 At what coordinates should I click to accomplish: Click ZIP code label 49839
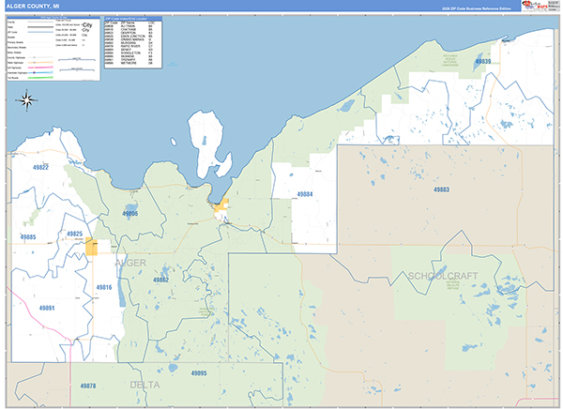(483, 61)
